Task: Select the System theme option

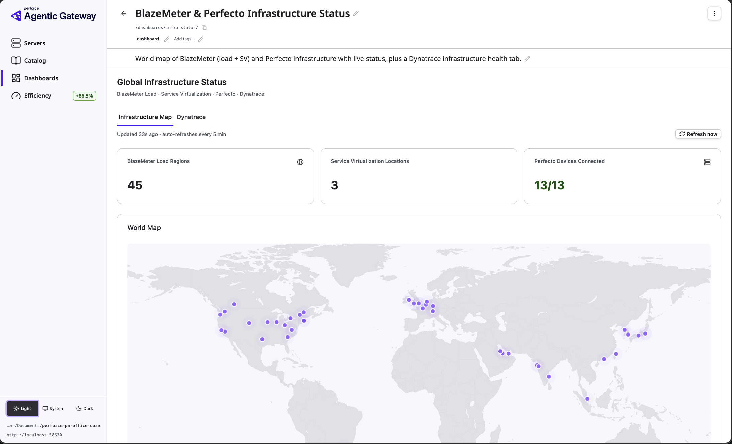Action: coord(54,408)
